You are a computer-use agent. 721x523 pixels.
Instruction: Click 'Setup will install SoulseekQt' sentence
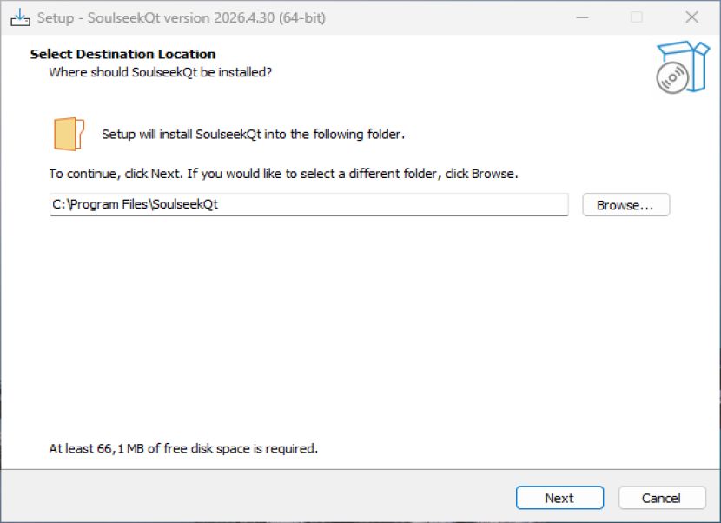(253, 135)
